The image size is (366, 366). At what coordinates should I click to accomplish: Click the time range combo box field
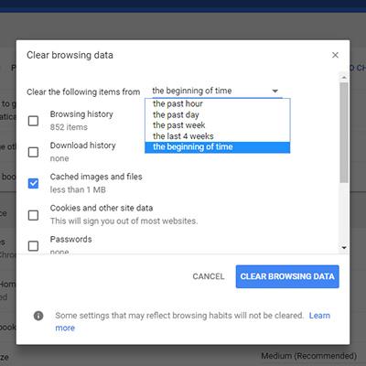(216, 91)
